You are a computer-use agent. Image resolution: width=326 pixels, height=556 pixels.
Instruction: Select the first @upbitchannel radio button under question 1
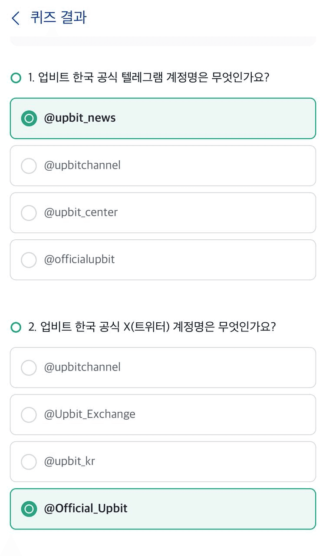[29, 165]
